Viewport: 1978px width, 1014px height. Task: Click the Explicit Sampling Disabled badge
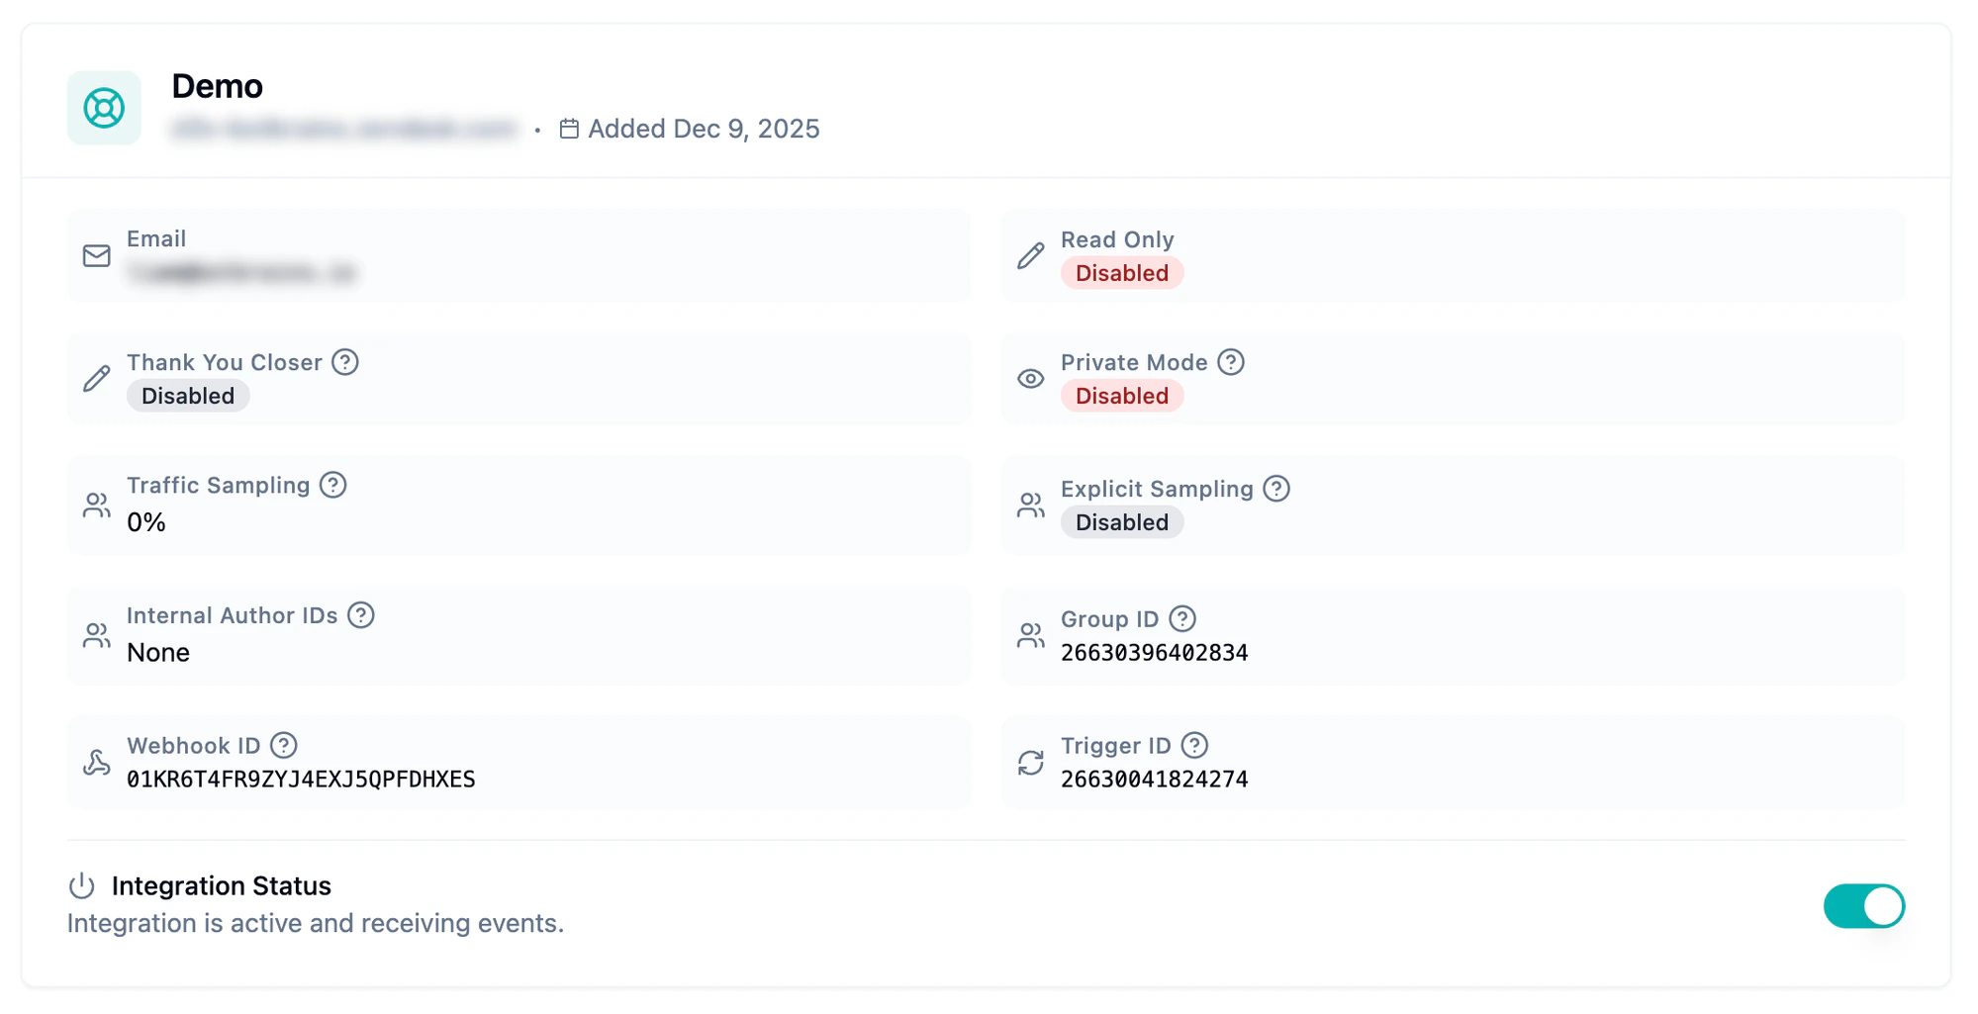(x=1122, y=522)
